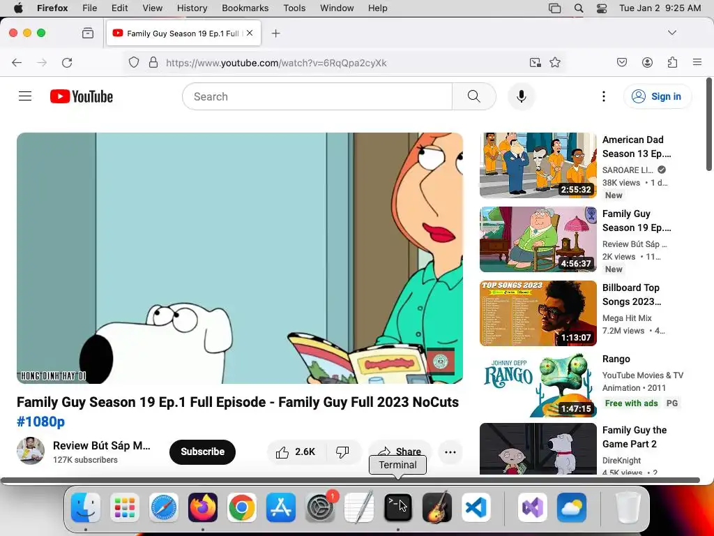The height and width of the screenshot is (536, 714).
Task: Bookmark this page with star icon
Action: (555, 62)
